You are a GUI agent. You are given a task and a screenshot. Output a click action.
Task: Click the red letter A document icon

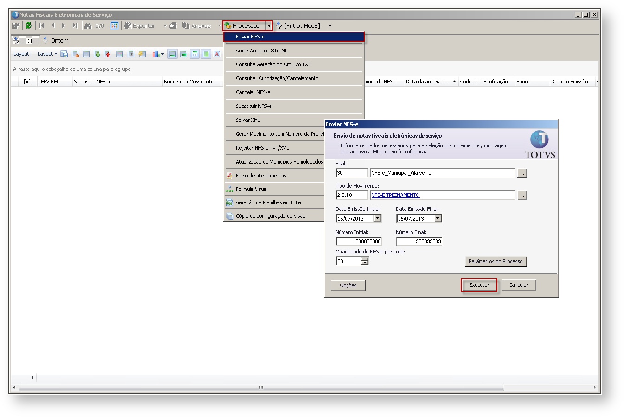coord(217,54)
